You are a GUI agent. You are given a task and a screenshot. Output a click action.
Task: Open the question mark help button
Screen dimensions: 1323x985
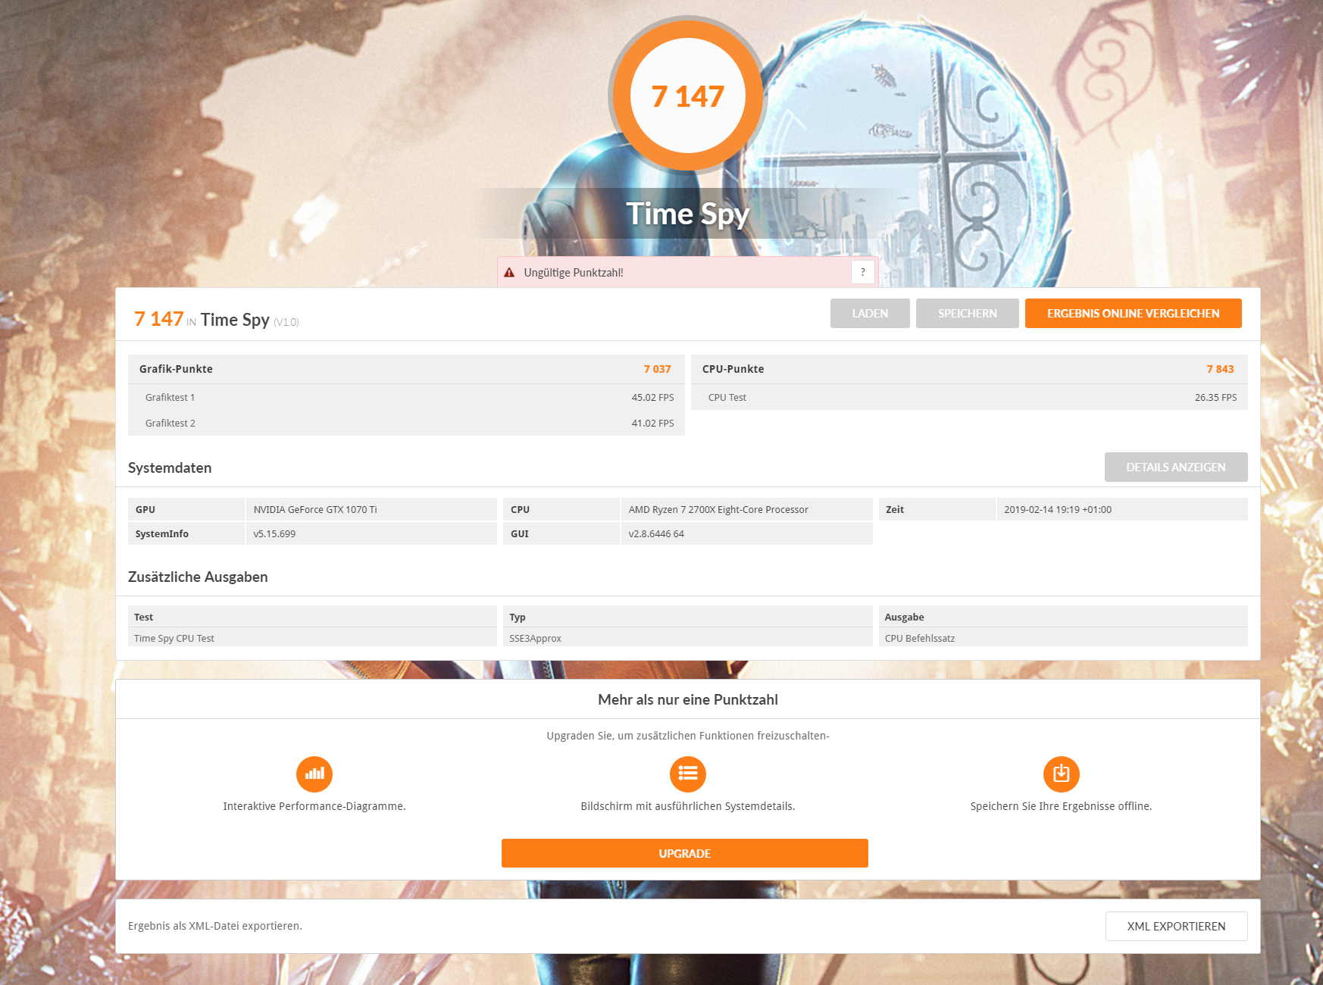click(862, 272)
